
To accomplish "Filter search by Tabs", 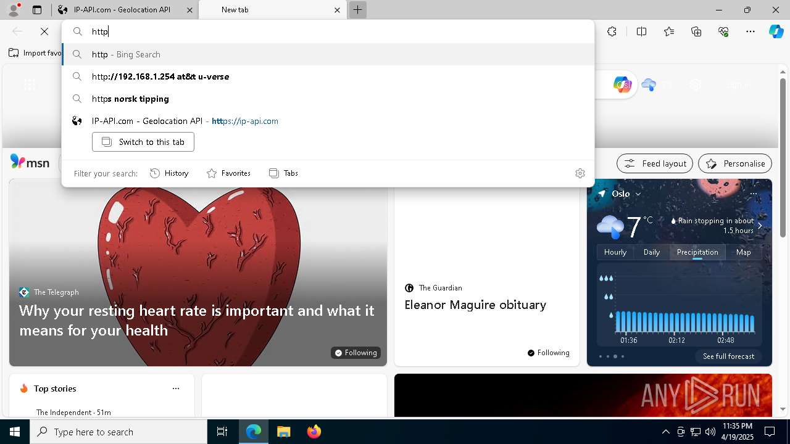I will point(283,173).
